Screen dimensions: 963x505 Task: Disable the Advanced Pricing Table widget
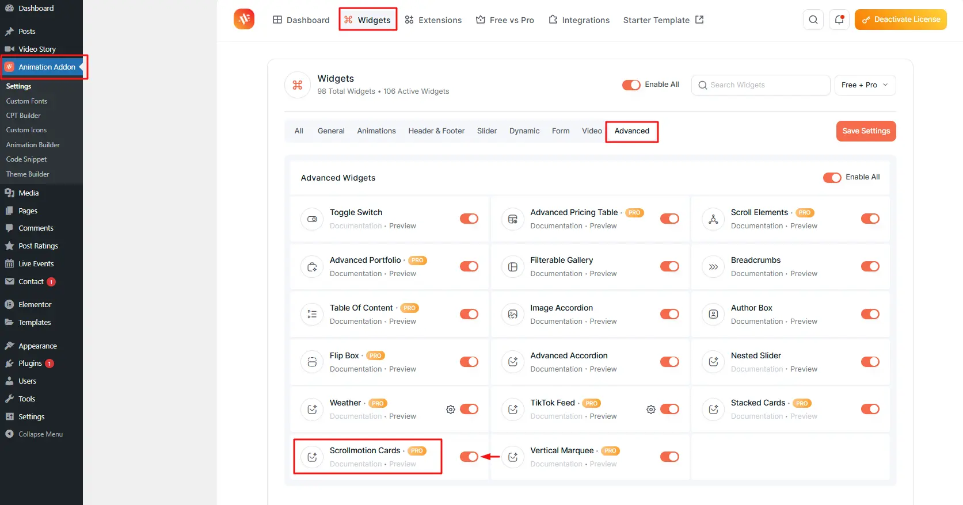[x=669, y=219]
